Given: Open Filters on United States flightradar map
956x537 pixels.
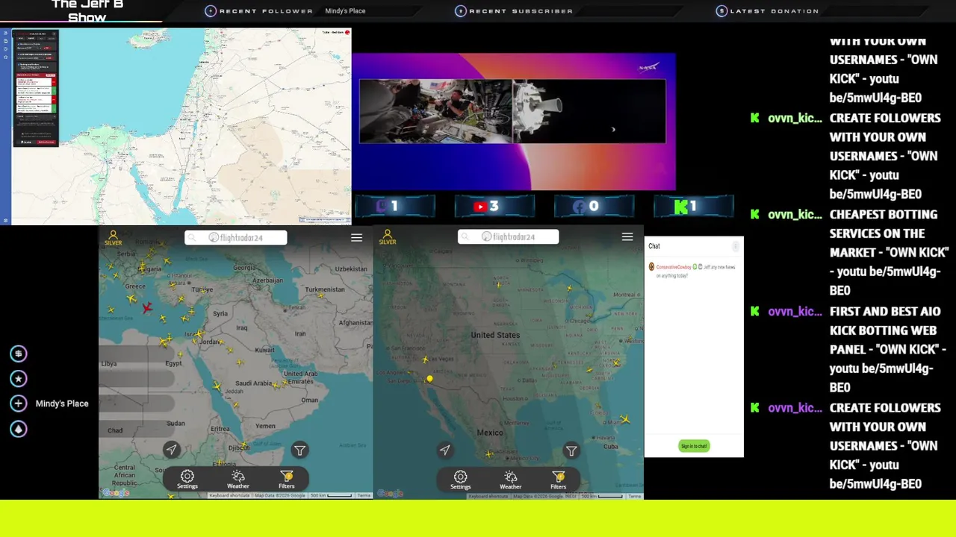Looking at the screenshot, I should pos(559,480).
